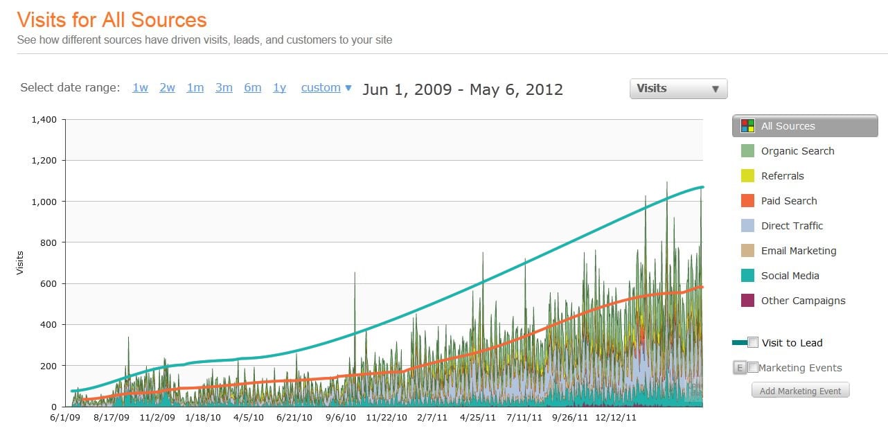Open the Visits metric dropdown
This screenshot has height=442, width=888.
(678, 89)
